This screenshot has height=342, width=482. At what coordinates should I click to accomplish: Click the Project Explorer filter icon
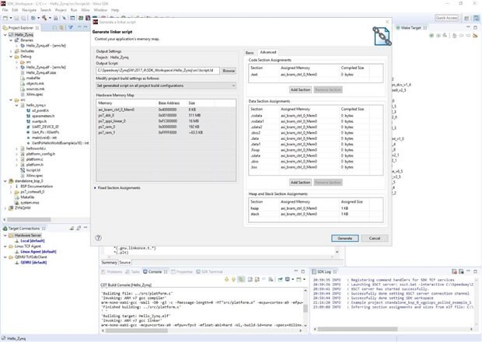71,28
